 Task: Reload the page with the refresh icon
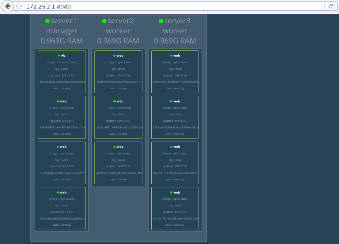click(330, 6)
